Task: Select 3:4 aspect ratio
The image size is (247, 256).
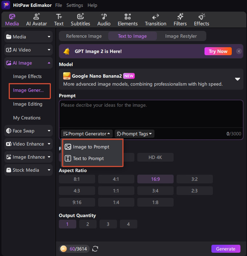Action: click(x=155, y=191)
